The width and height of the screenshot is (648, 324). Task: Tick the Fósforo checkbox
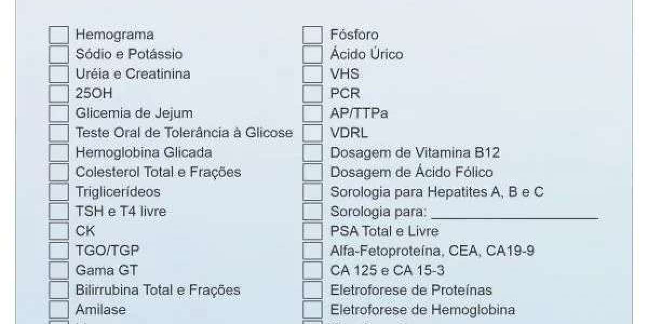(312, 35)
